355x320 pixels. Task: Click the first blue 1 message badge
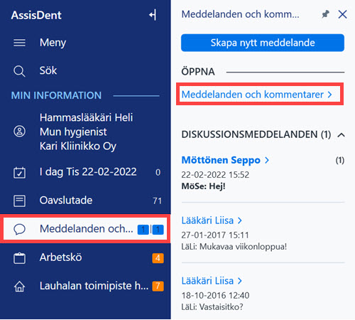[x=143, y=230]
